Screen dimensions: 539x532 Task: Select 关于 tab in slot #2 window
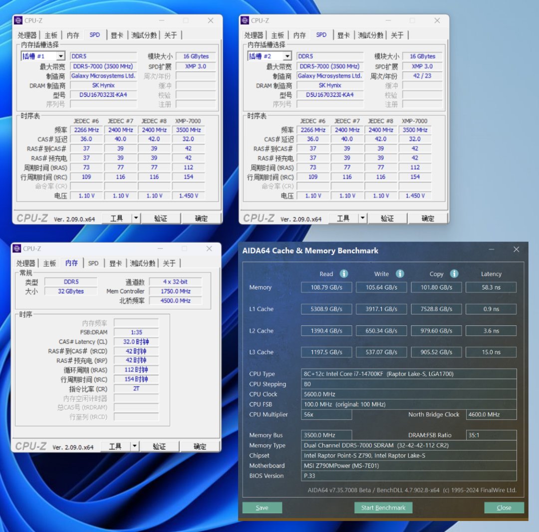tap(397, 35)
